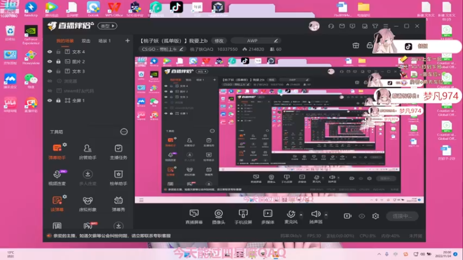
Task: Switch to 场景 1 tab
Action: coord(104,40)
